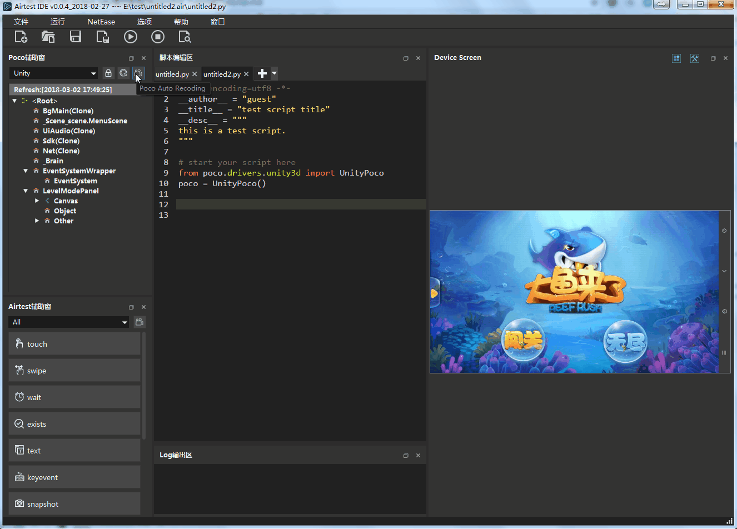
Task: Insert a wait command
Action: point(74,397)
